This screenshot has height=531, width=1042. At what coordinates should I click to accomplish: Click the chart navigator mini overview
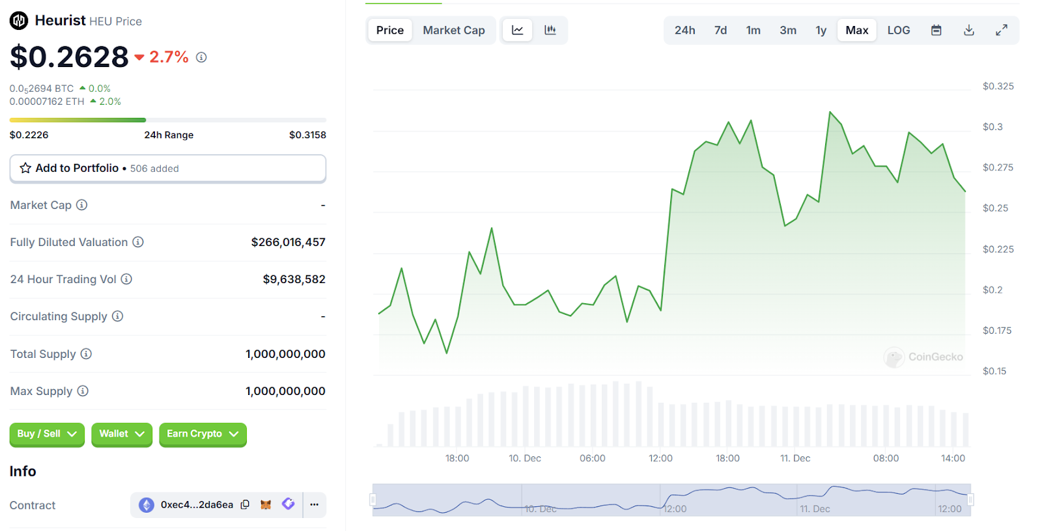(x=671, y=500)
